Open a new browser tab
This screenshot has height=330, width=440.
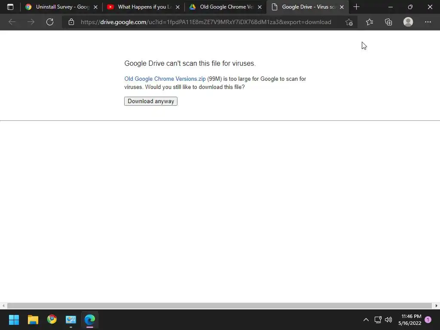[356, 7]
